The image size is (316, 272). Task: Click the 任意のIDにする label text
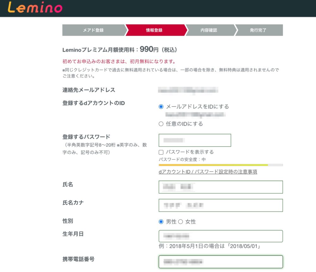point(185,124)
